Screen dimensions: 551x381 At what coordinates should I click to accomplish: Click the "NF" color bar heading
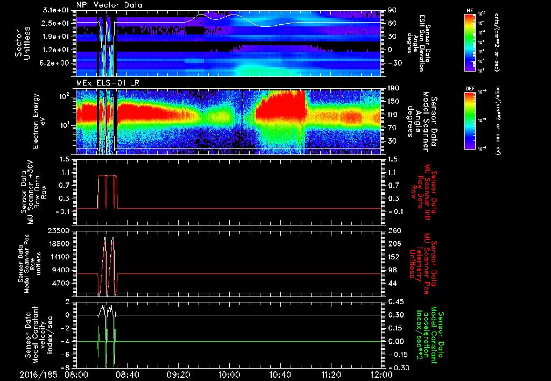coord(470,11)
